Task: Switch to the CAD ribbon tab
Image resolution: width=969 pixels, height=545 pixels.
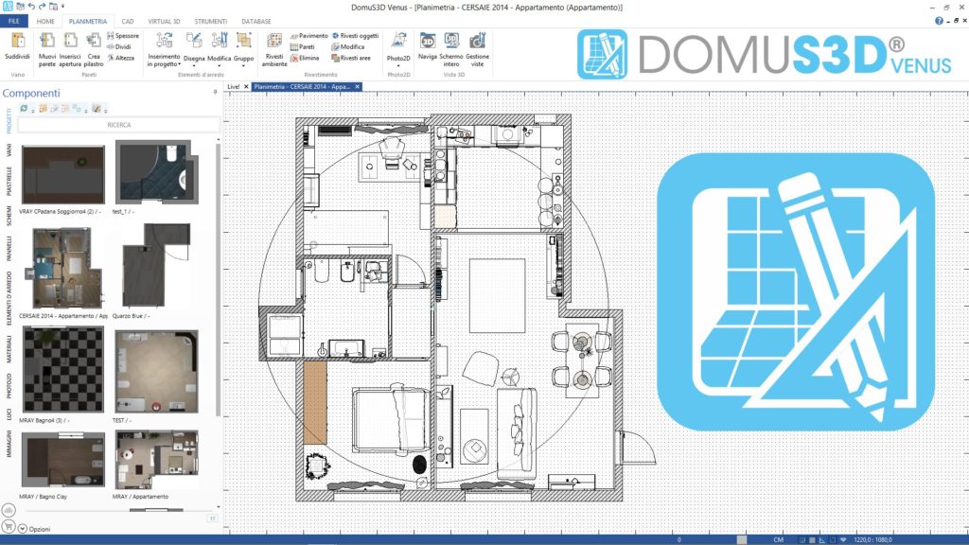Action: [128, 21]
